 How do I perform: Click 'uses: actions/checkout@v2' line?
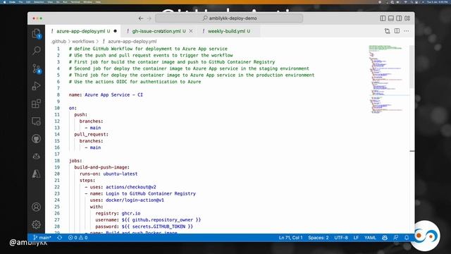123,187
